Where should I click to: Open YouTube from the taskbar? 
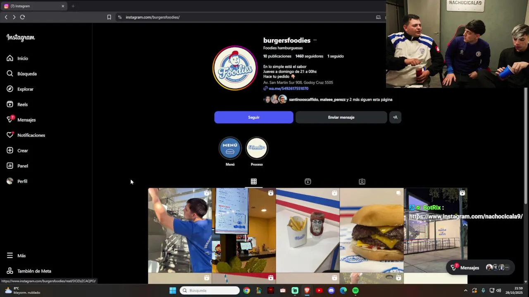click(x=319, y=290)
